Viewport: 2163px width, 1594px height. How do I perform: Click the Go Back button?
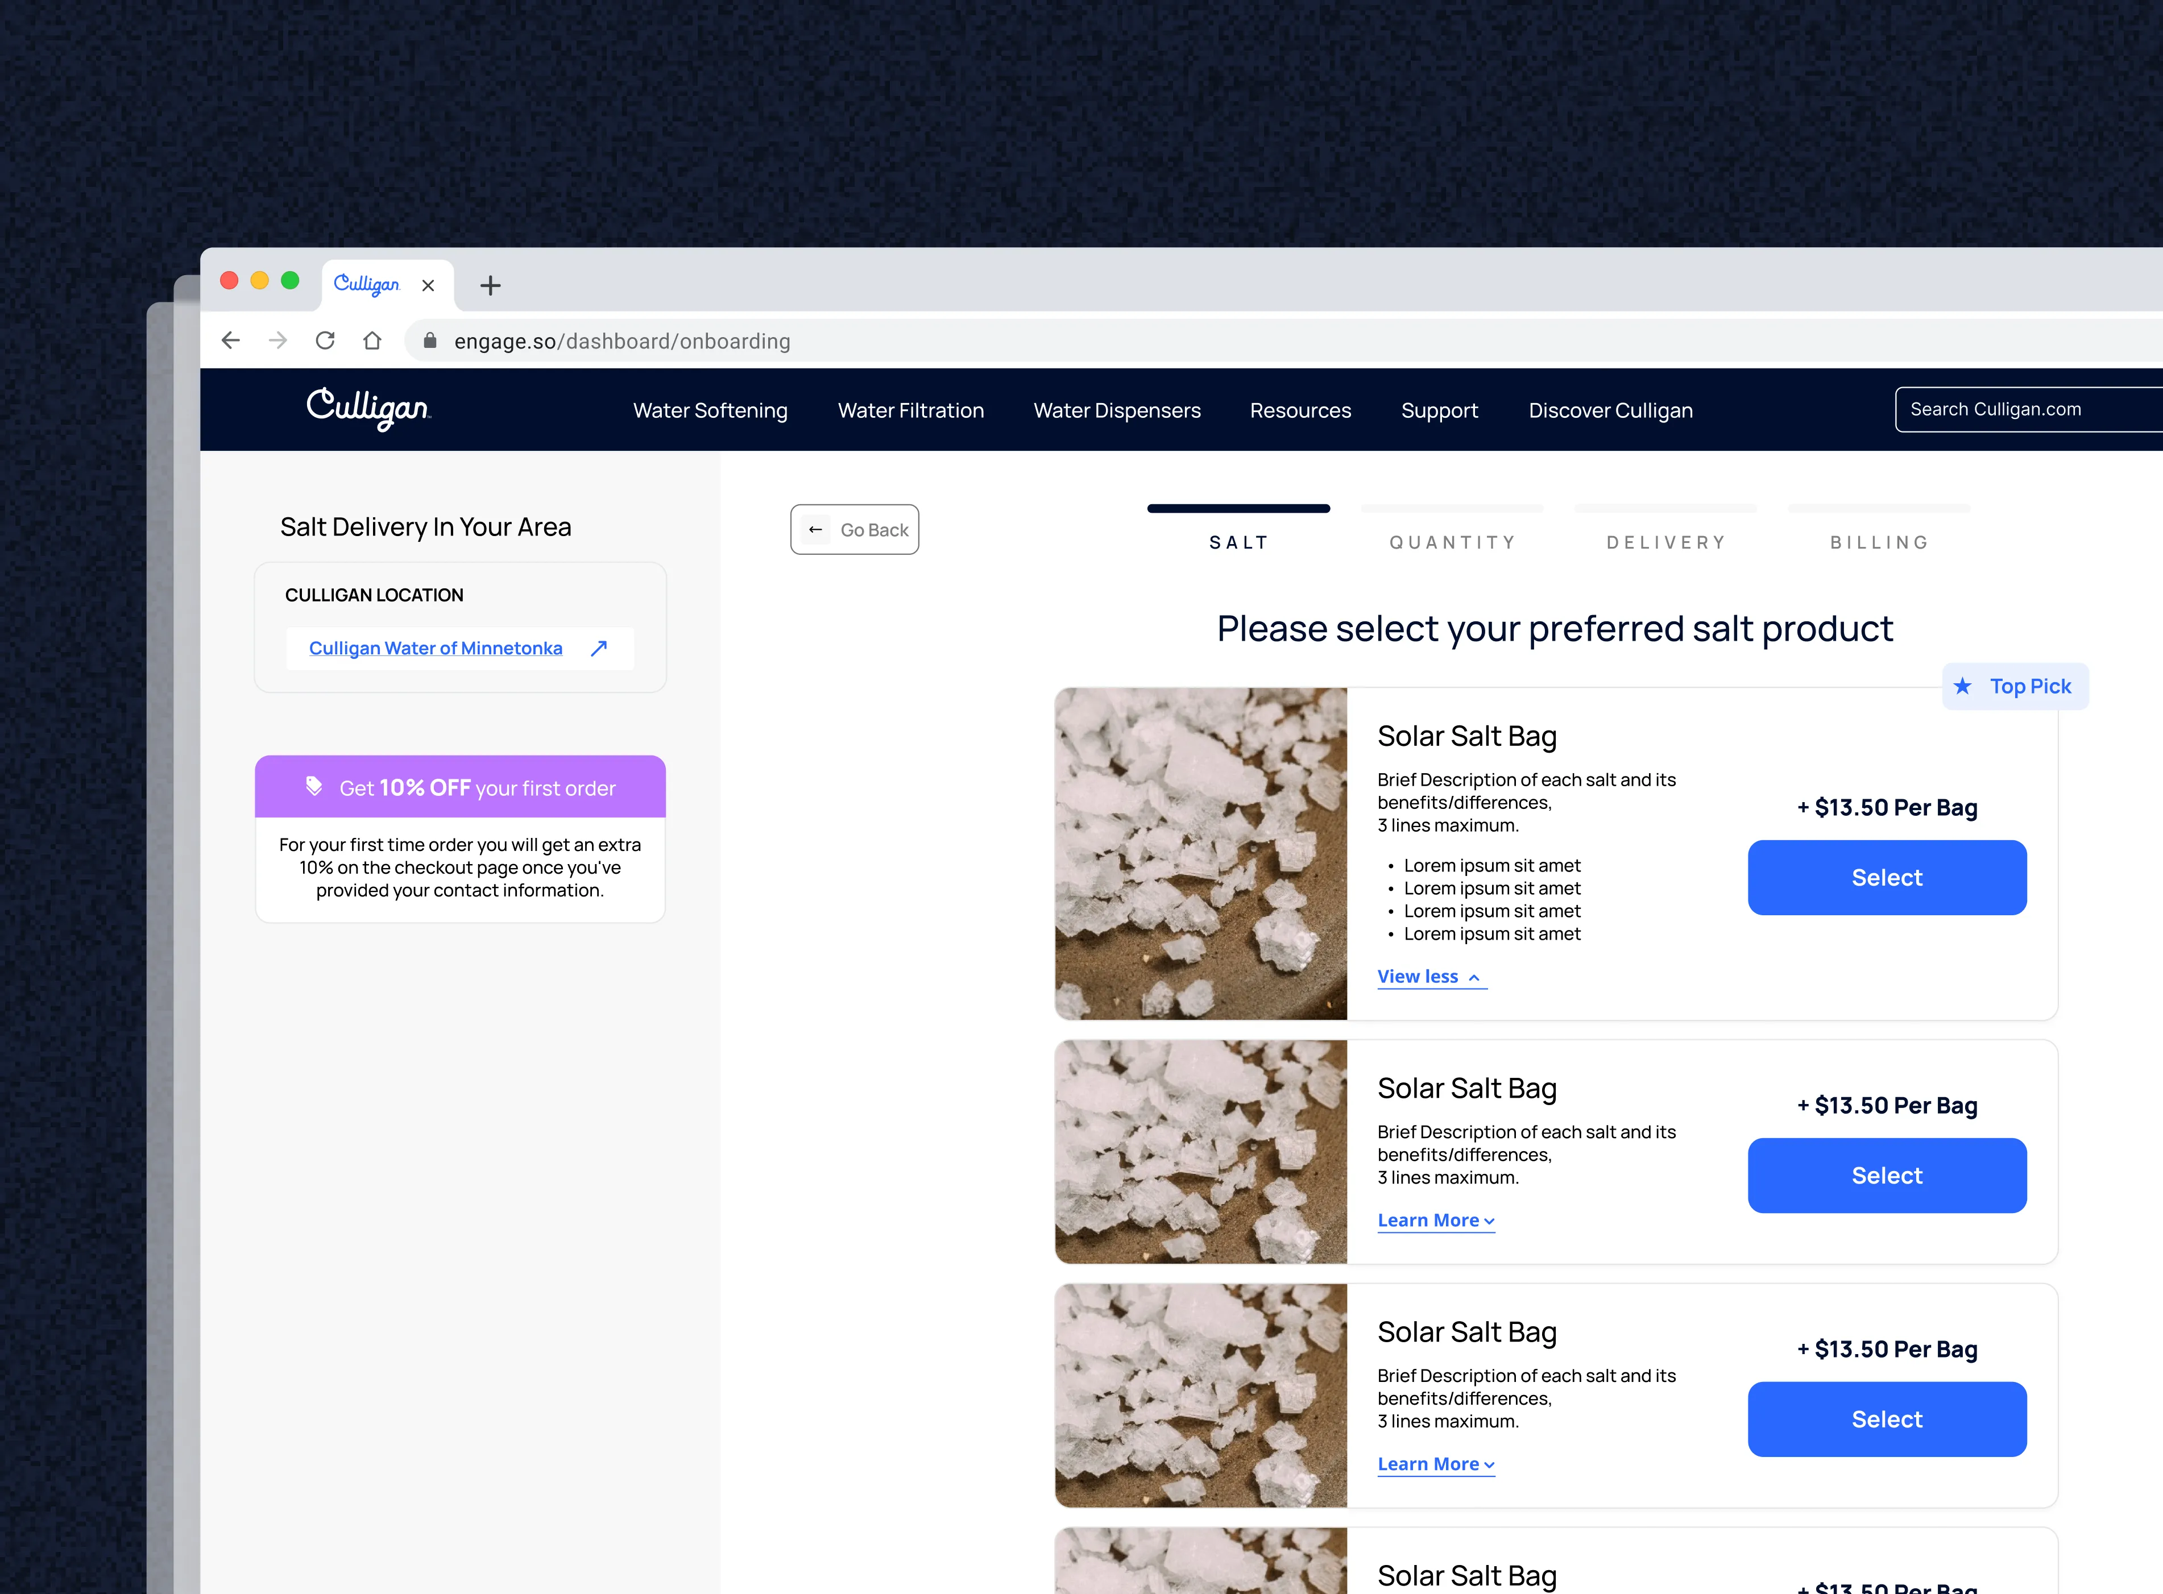854,530
